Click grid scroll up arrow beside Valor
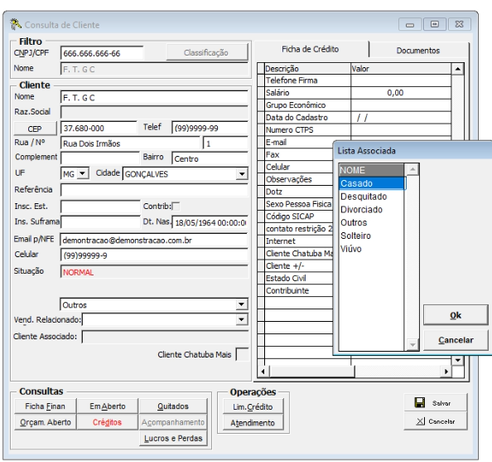This screenshot has height=462, width=492. [x=458, y=69]
